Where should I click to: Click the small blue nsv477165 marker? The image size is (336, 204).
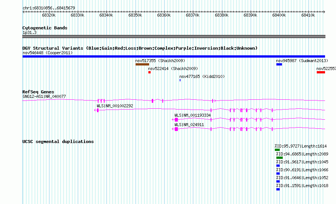180,80
